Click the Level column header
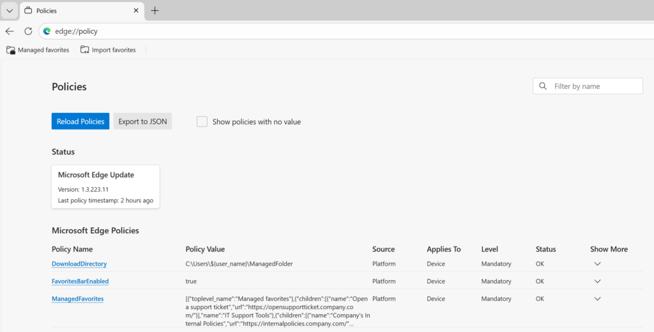Viewport: 654px width, 332px height. pyautogui.click(x=490, y=249)
